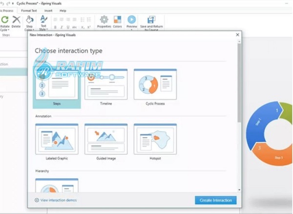Toggle italic formatting in ribbon

pyautogui.click(x=62, y=27)
